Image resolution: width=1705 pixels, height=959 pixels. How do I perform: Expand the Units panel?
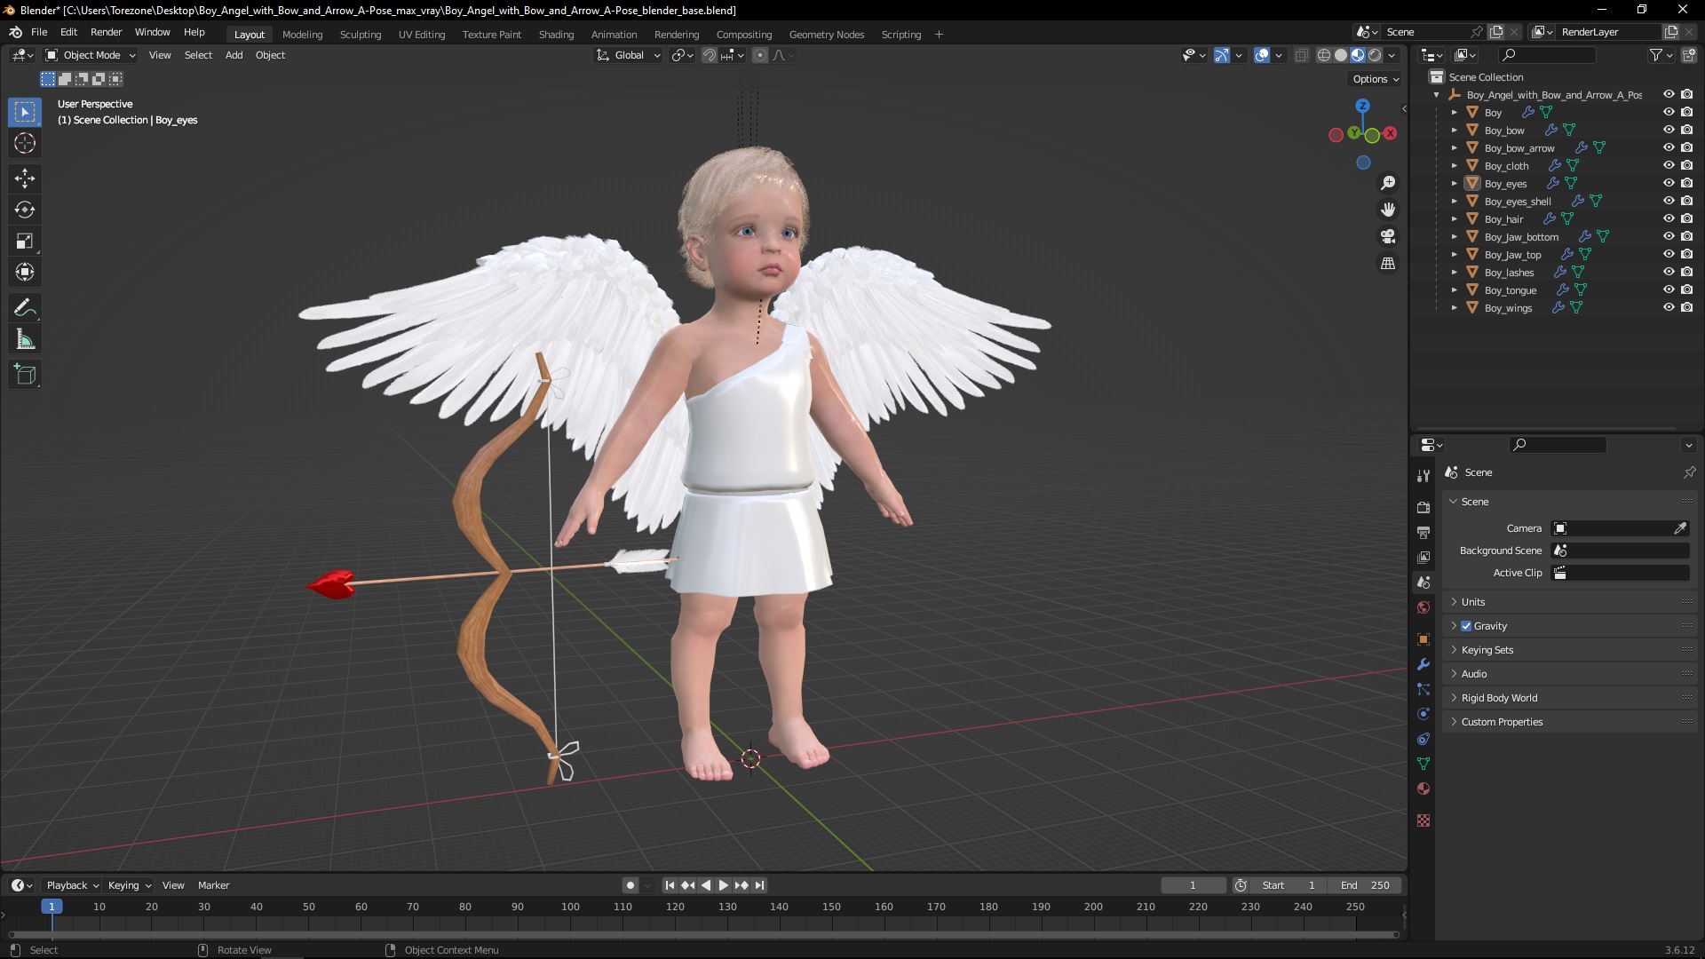1570,602
